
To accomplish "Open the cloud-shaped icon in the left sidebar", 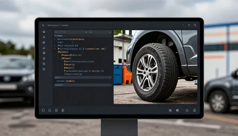I will coord(44,48).
